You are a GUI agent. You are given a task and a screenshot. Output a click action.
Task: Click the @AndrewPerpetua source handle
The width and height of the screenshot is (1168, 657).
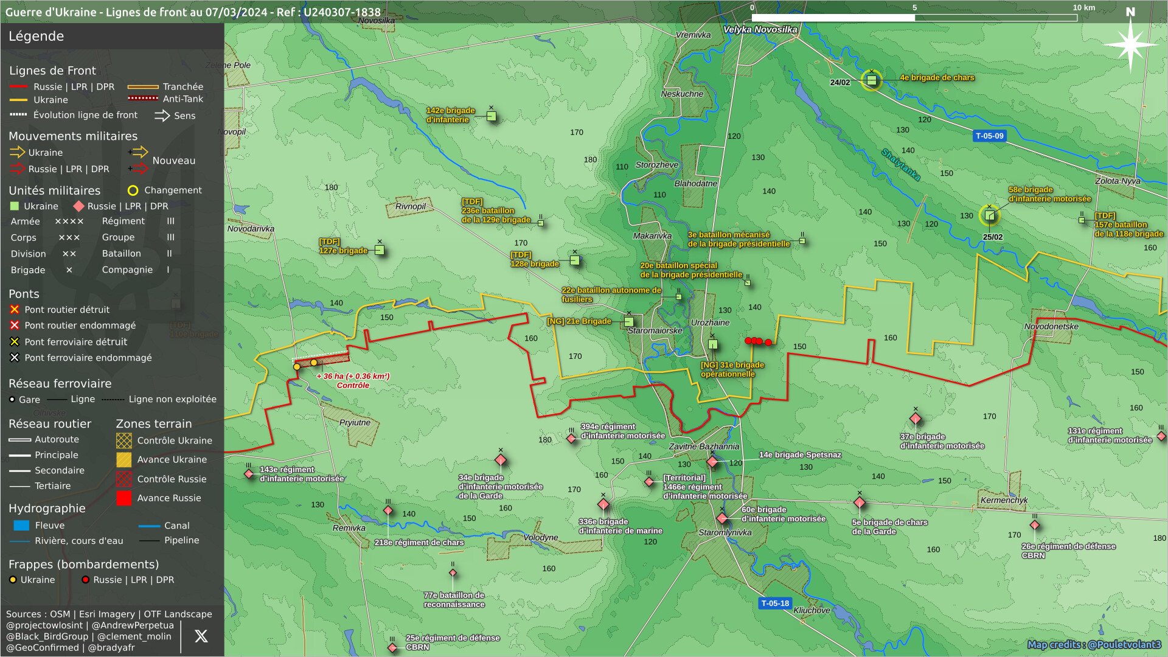coord(133,625)
